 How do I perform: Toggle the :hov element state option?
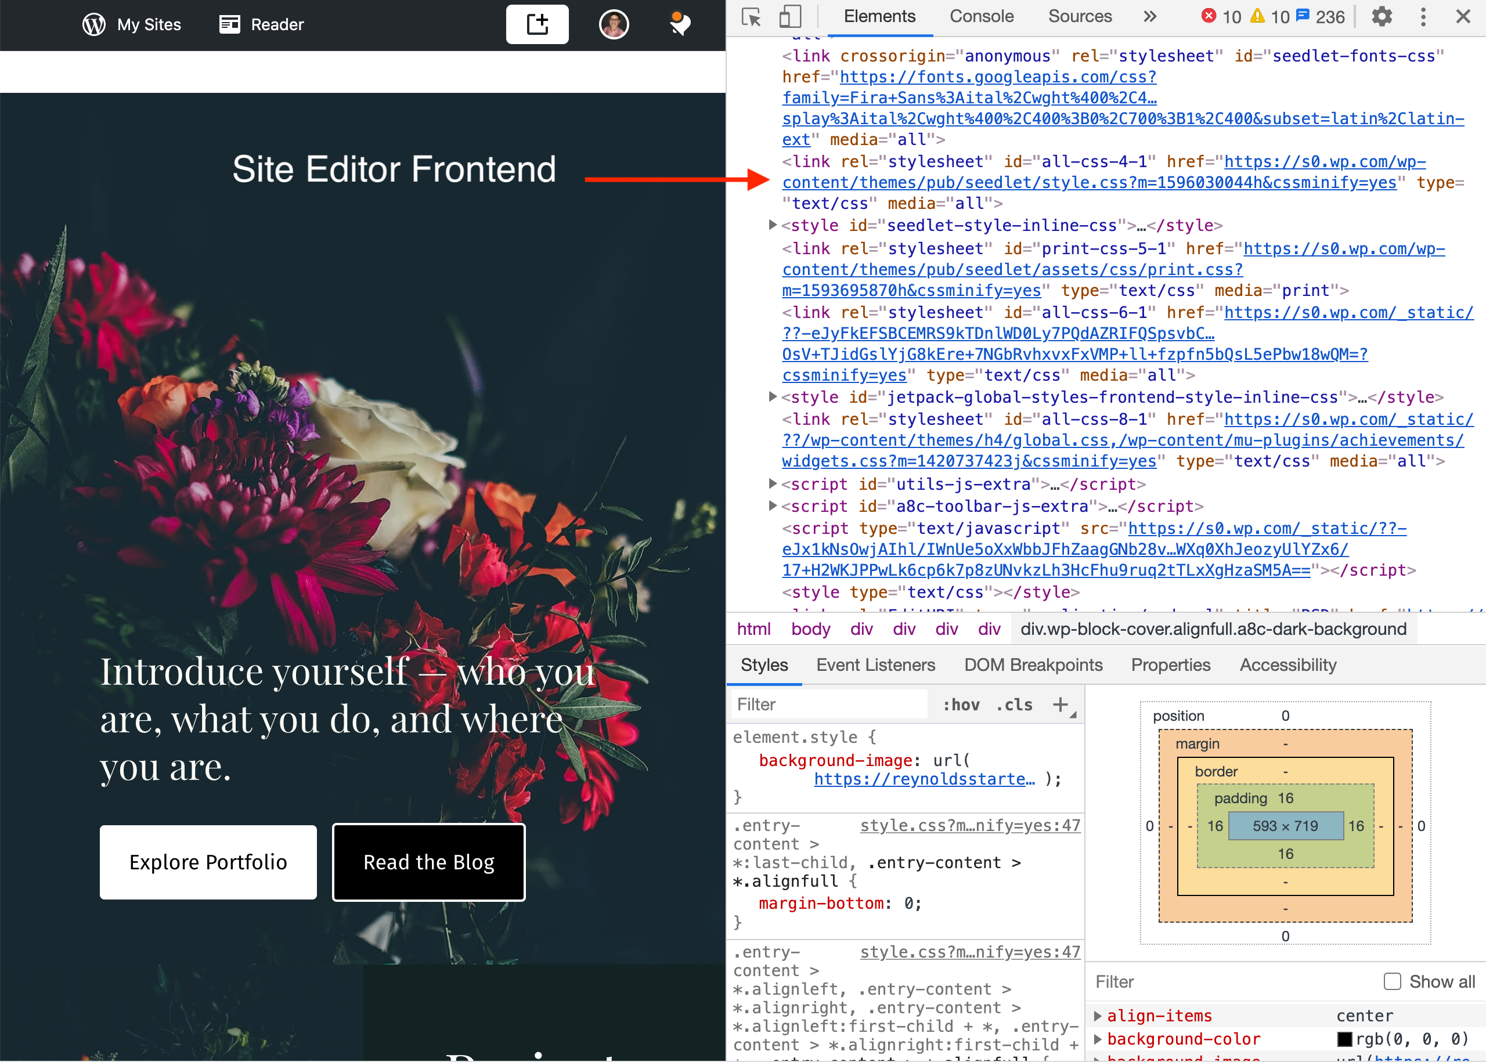pos(961,705)
